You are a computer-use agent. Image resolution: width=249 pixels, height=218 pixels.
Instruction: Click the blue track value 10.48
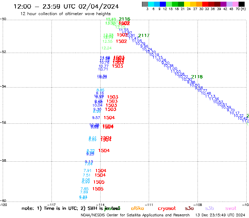(206, 94)
